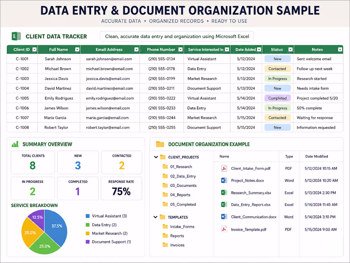Select the TEMPLATES folder icon

pyautogui.click(x=163, y=217)
